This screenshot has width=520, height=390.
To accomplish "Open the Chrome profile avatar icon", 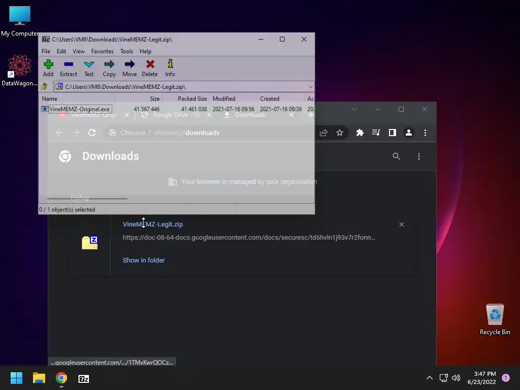I will [409, 133].
